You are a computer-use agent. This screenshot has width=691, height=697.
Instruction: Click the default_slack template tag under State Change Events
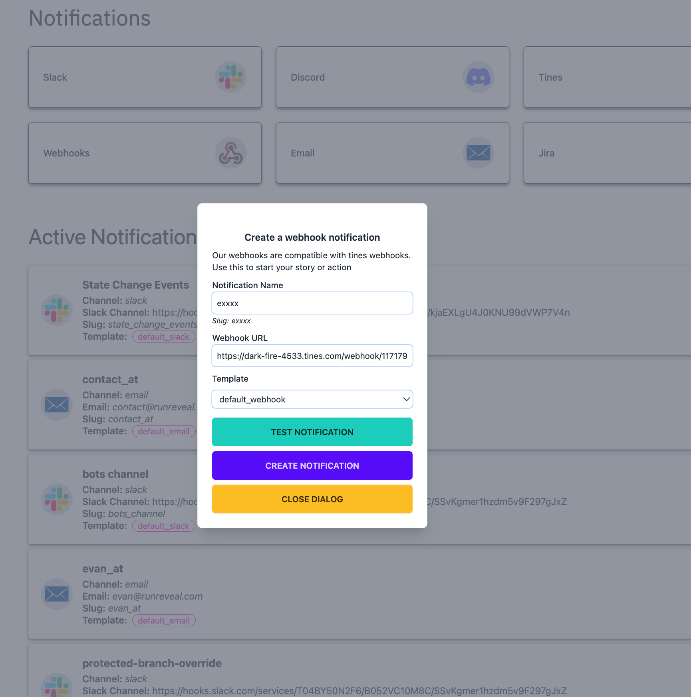click(x=163, y=337)
